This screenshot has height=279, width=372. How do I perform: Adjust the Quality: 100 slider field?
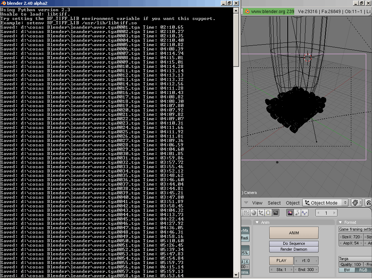(x=351, y=264)
